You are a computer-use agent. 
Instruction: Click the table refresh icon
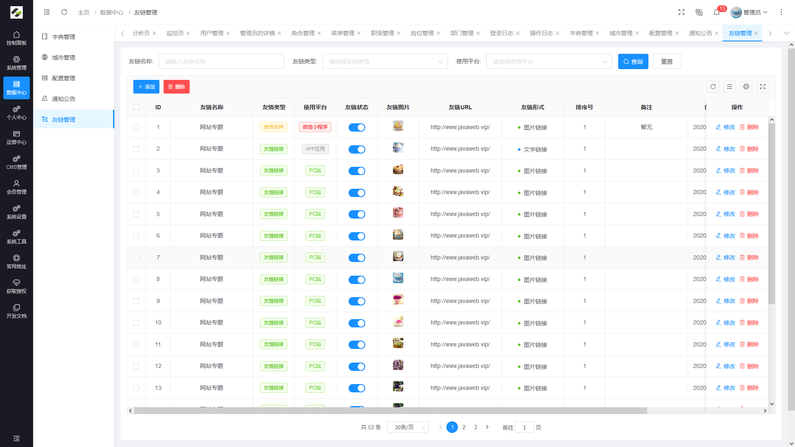(713, 87)
